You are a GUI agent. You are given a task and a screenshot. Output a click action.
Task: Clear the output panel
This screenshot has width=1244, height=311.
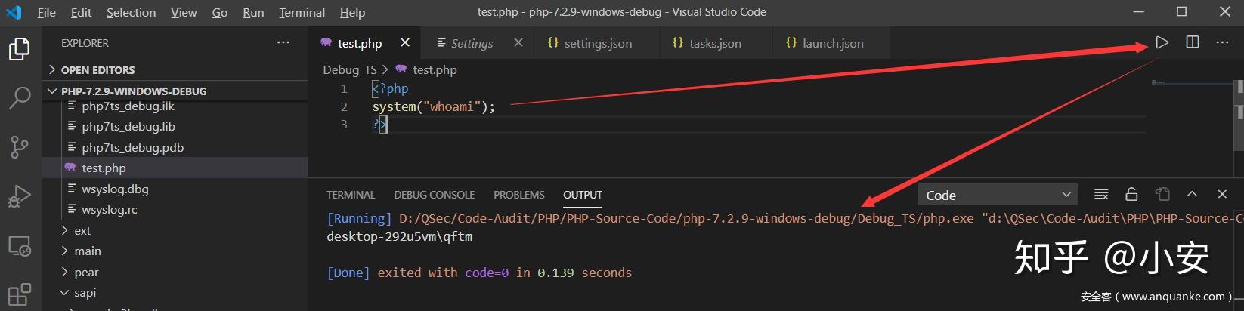click(x=1101, y=195)
